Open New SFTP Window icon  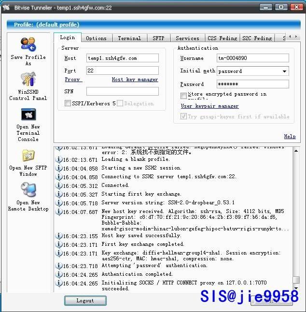pyautogui.click(x=28, y=156)
